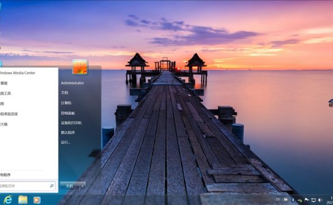Viewport: 333px width, 205px height.
Task: Open 文档 in the Start menu
Action: [64, 92]
